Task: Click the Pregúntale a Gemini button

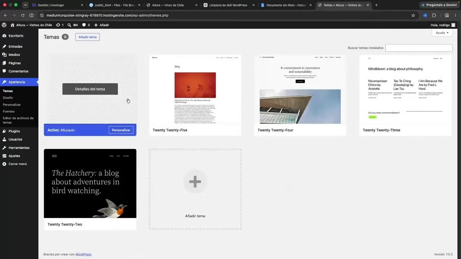Action: point(439,5)
